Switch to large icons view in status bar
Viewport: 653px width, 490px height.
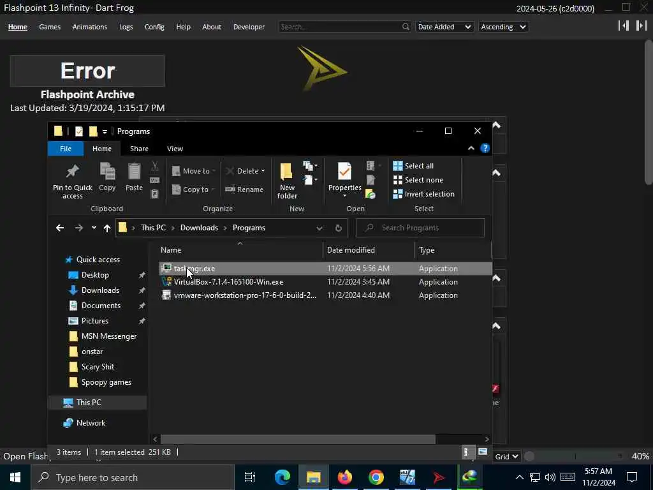coord(482,452)
